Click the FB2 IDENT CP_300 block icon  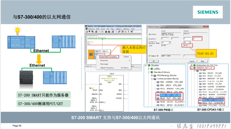[200, 73]
